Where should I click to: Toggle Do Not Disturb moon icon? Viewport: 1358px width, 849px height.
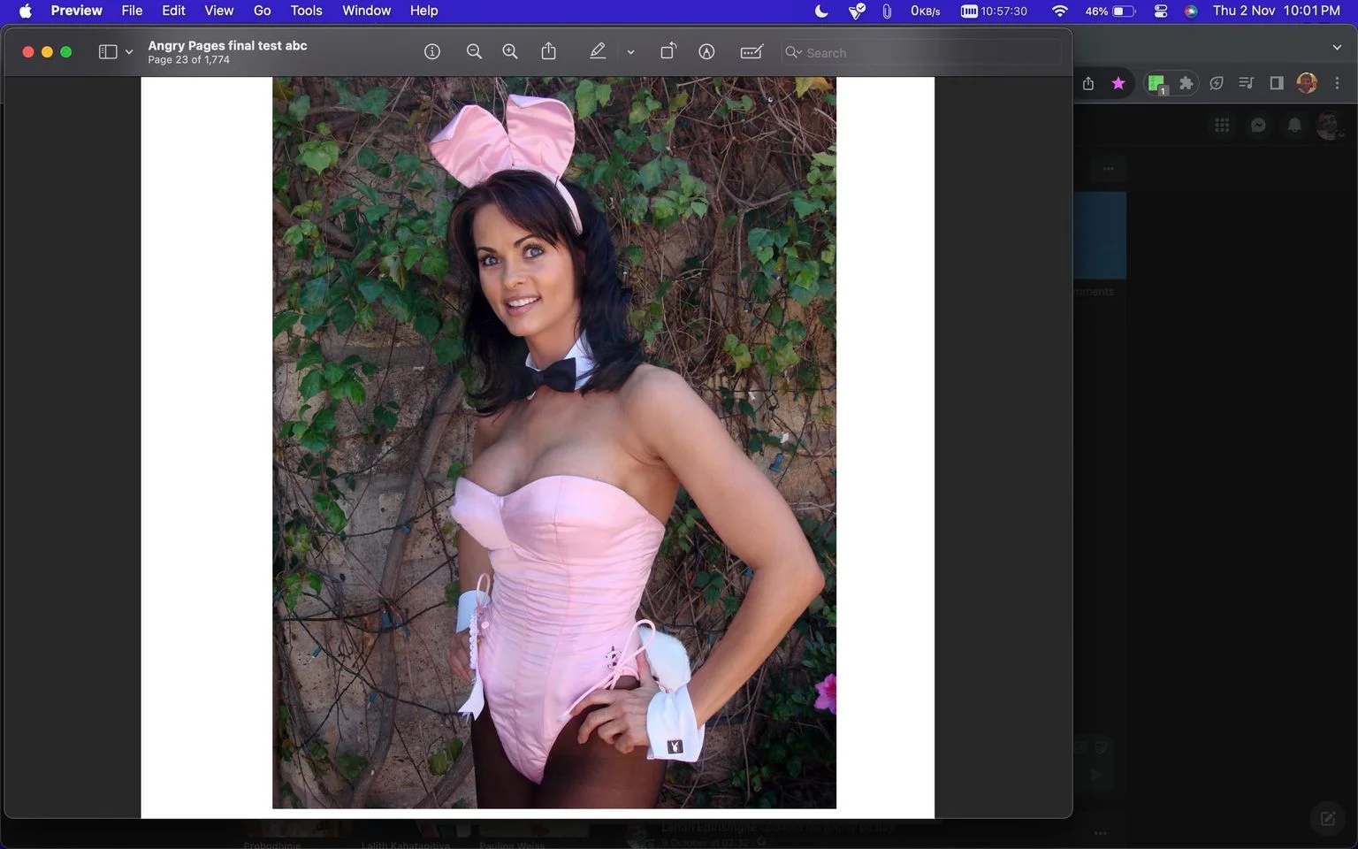pyautogui.click(x=821, y=11)
